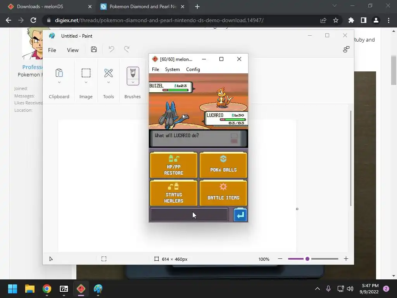Viewport: 397px width, 298px height.
Task: Open the Tools icon in Paint
Action: coord(109,73)
